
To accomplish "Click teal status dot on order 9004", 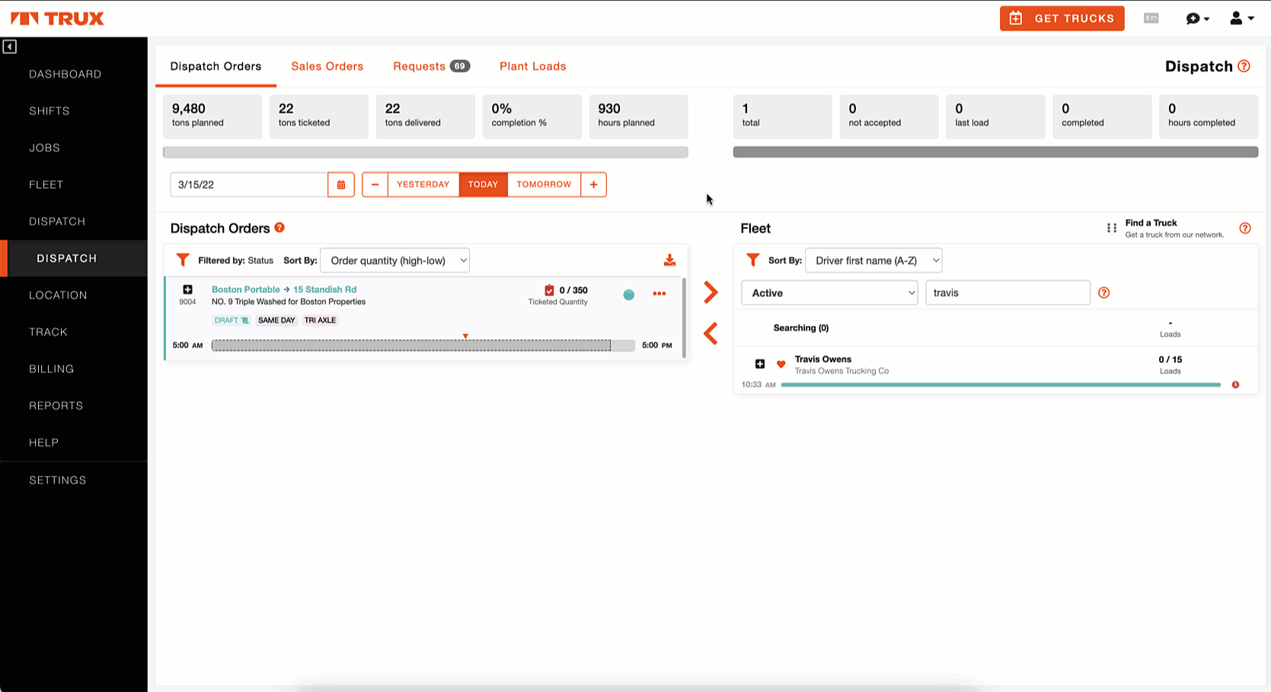I will [628, 295].
